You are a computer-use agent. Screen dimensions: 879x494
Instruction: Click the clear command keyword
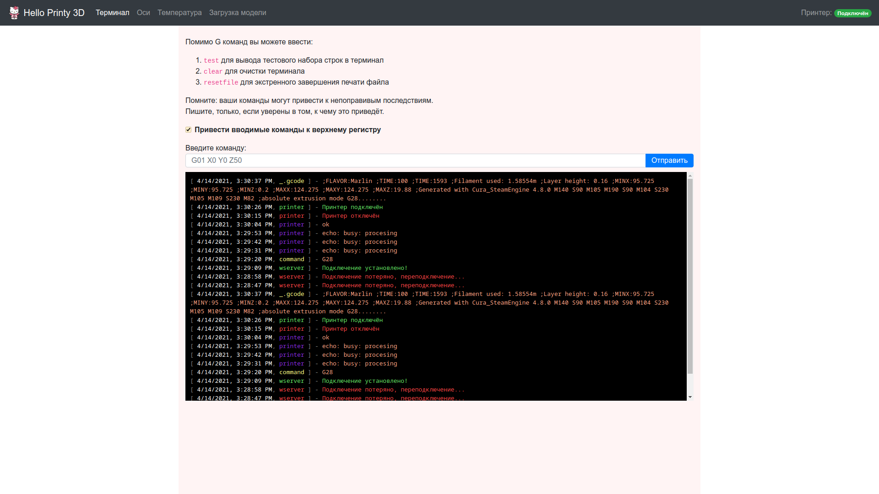[x=213, y=71]
